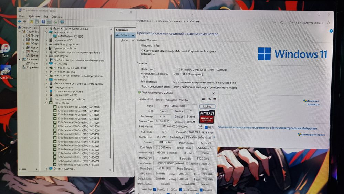
Task: Click the refresh icon in Control Panel address bar
Action: (x=282, y=23)
